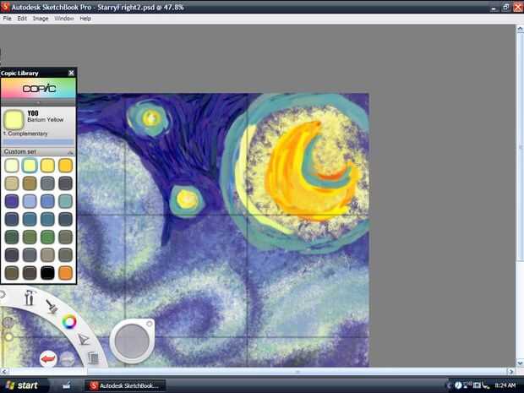
Task: Open the files lagoon icon at corner
Action: (x=93, y=358)
